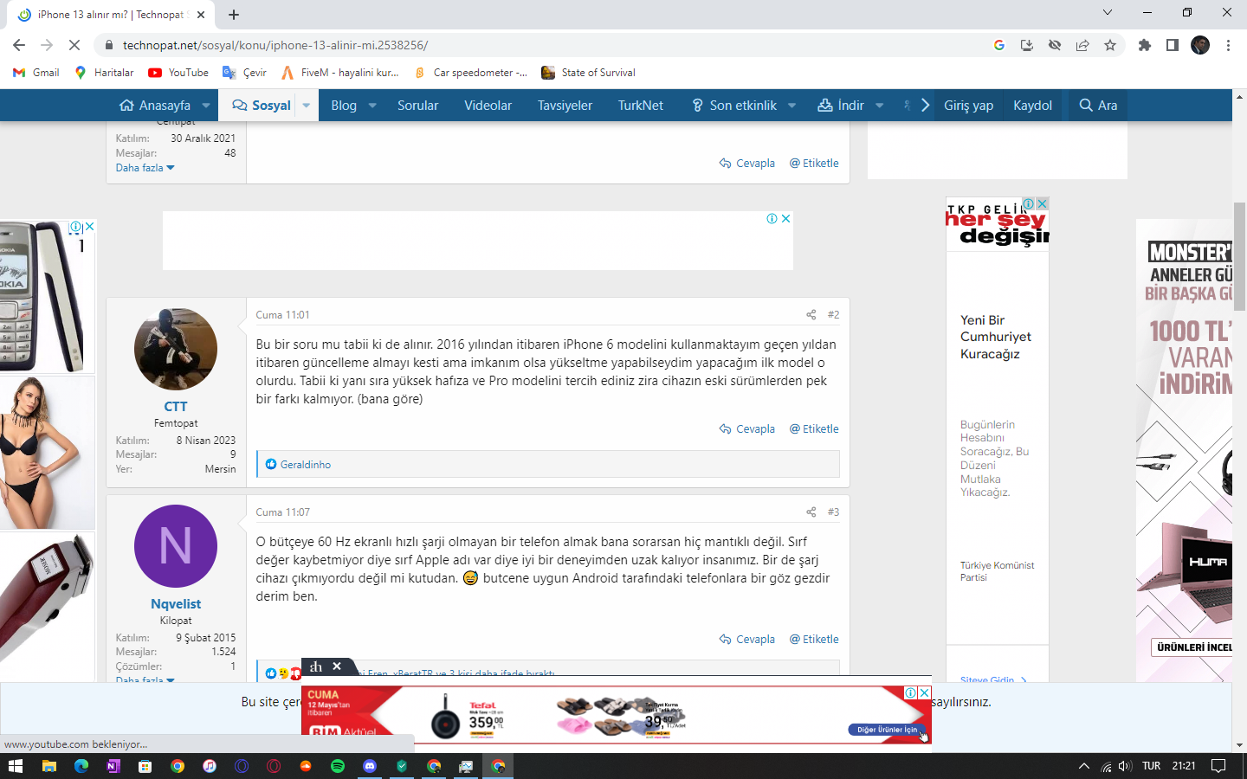1247x779 pixels.
Task: Click the install app icon in address bar
Action: [x=1027, y=45]
